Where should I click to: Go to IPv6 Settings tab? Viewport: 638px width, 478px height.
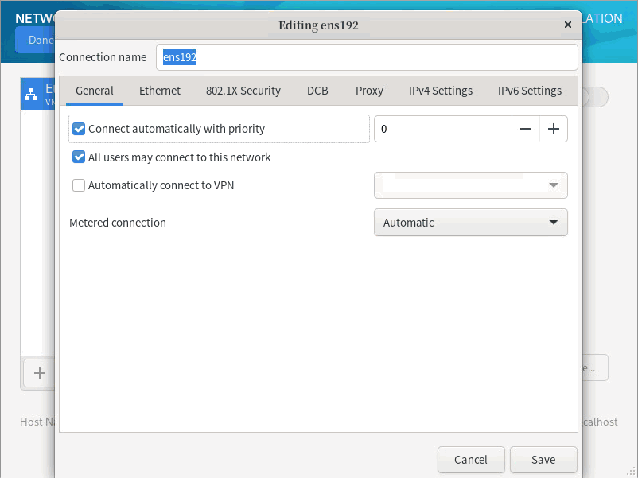tap(529, 91)
